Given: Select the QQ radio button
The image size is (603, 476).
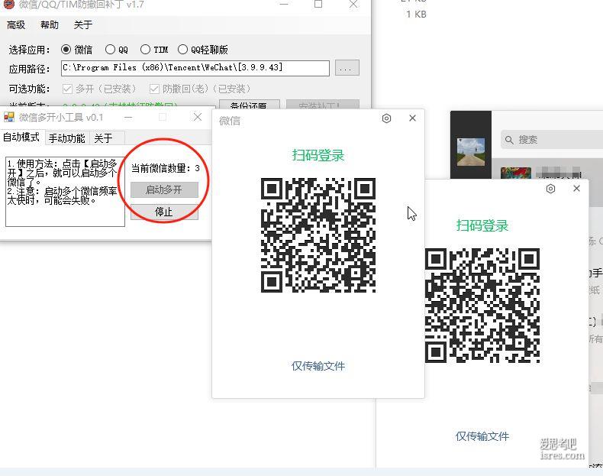Looking at the screenshot, I should pos(110,50).
